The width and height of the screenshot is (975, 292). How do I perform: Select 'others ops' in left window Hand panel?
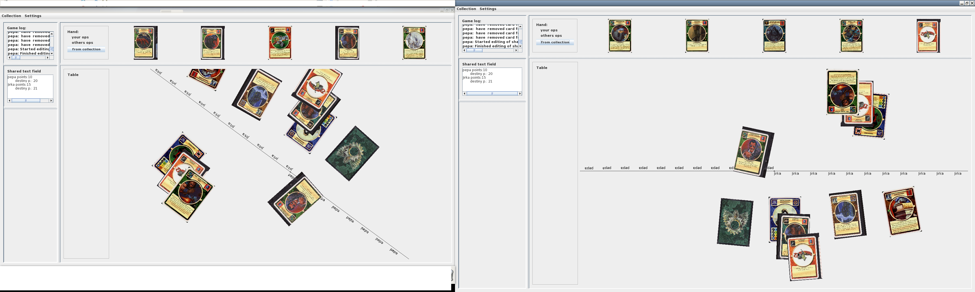pos(83,43)
